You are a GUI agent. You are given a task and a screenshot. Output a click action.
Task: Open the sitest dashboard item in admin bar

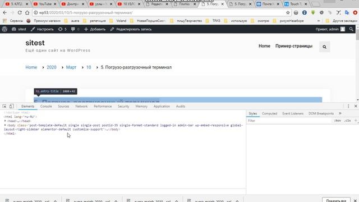click(x=19, y=29)
